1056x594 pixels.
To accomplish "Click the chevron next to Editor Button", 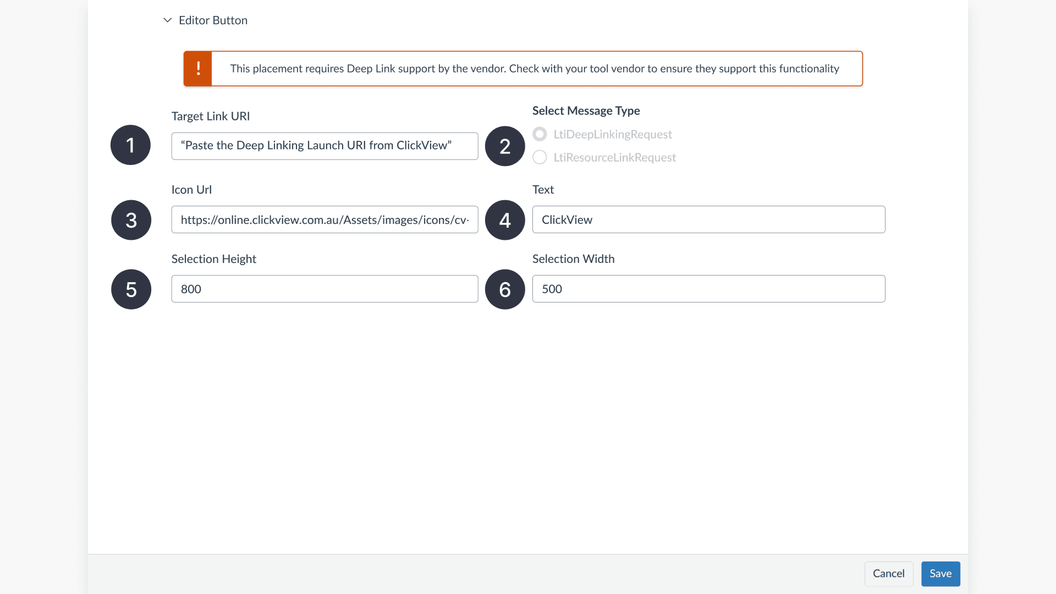I will 168,20.
